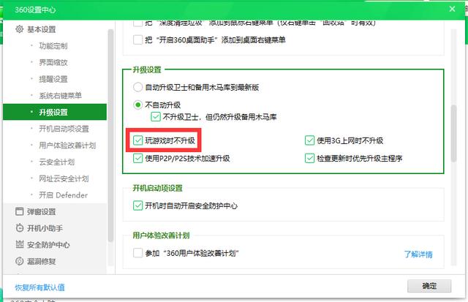The width and height of the screenshot is (468, 302).
Task: Click the icon beside 漏洞修复
Action: click(x=20, y=261)
